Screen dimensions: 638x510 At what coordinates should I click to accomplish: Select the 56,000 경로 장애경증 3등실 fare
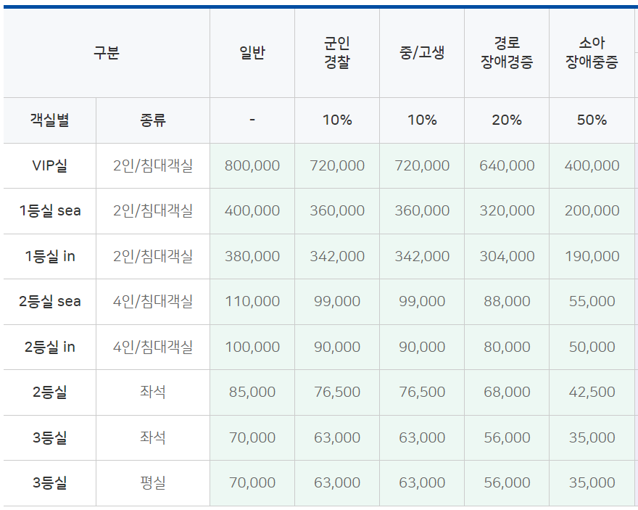505,437
